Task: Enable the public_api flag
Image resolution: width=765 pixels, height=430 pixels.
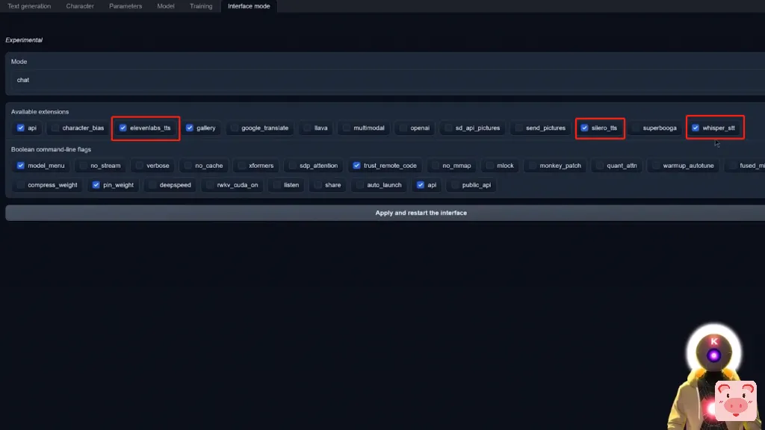Action: click(x=455, y=185)
